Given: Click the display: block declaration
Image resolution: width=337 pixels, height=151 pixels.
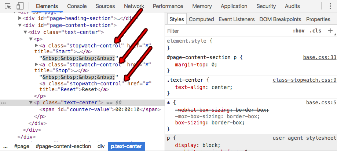Looking at the screenshot, I should point(198,146).
